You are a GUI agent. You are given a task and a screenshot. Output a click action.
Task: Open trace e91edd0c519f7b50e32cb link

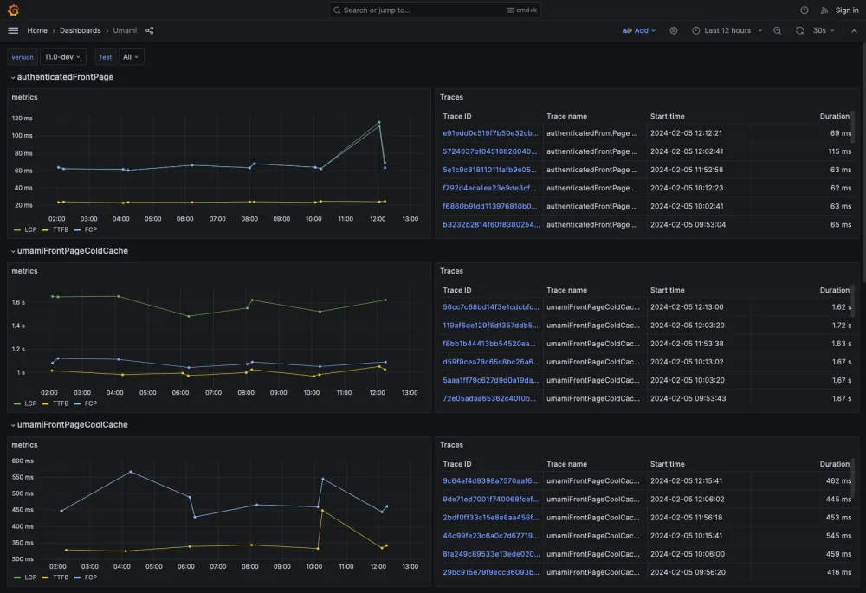pos(490,133)
